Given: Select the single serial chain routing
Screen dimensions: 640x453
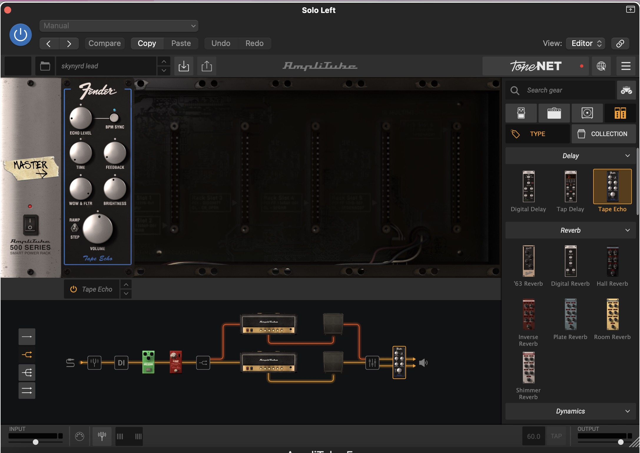Looking at the screenshot, I should tap(27, 337).
